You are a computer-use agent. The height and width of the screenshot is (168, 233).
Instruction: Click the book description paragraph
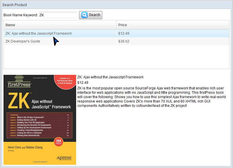click(x=151, y=97)
